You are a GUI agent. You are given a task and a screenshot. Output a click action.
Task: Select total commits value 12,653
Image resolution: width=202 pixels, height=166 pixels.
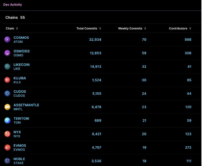96,53
